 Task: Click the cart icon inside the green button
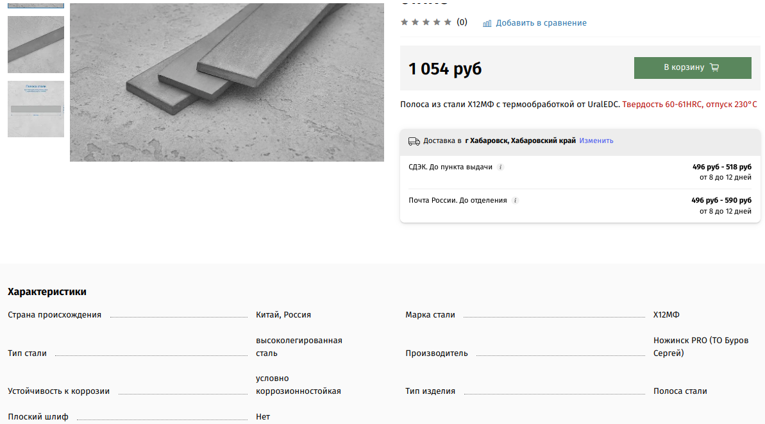click(x=715, y=67)
